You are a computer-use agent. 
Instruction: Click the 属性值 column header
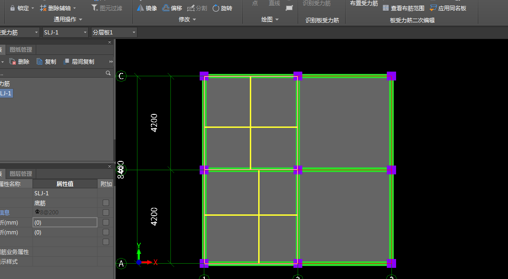(65, 184)
